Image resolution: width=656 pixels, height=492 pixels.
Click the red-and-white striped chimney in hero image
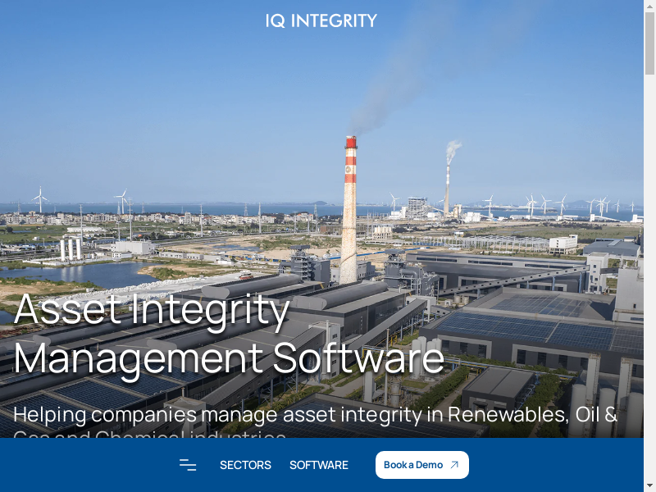point(349,209)
